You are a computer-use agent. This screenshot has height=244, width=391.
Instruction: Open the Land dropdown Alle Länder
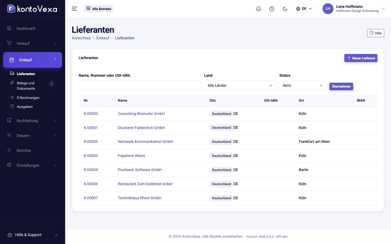tap(240, 85)
